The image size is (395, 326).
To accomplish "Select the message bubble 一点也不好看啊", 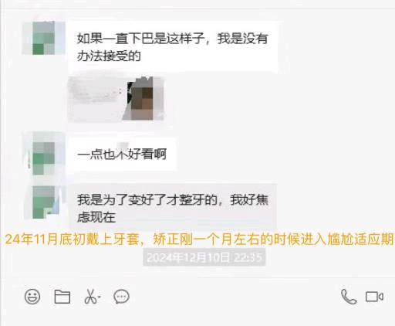I will 122,155.
